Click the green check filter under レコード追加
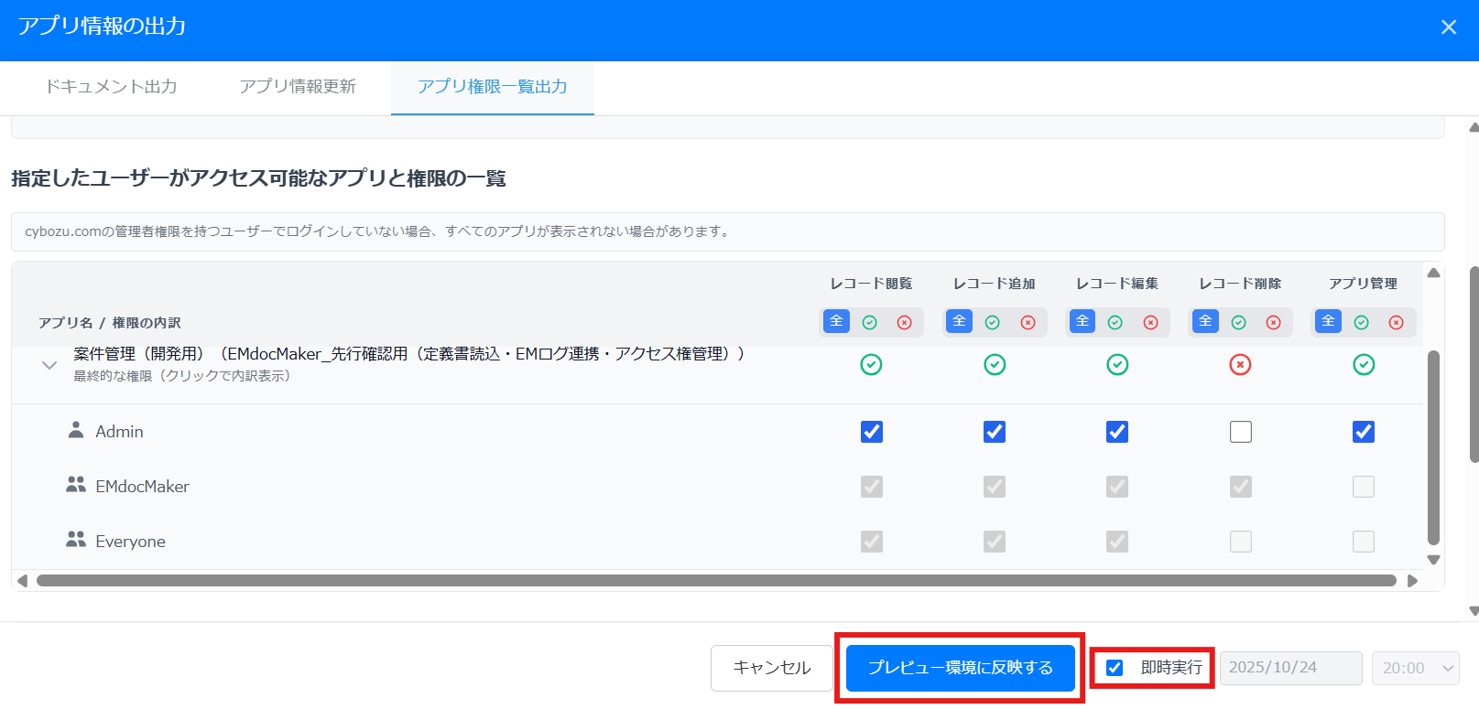 coord(993,322)
